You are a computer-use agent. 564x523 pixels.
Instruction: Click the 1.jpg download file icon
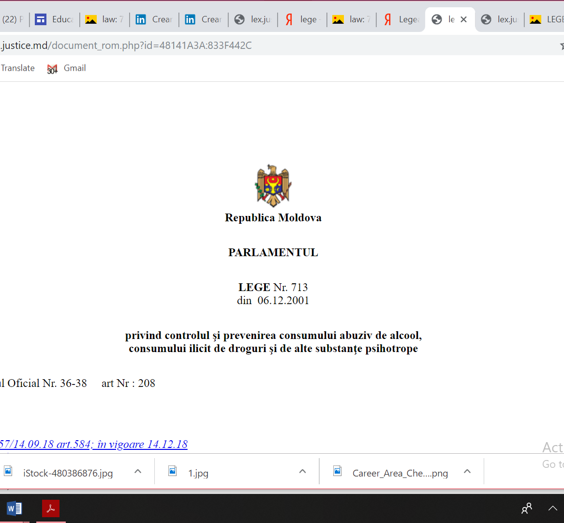[173, 471]
